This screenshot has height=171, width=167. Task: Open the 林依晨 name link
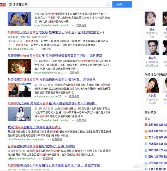(x=152, y=96)
